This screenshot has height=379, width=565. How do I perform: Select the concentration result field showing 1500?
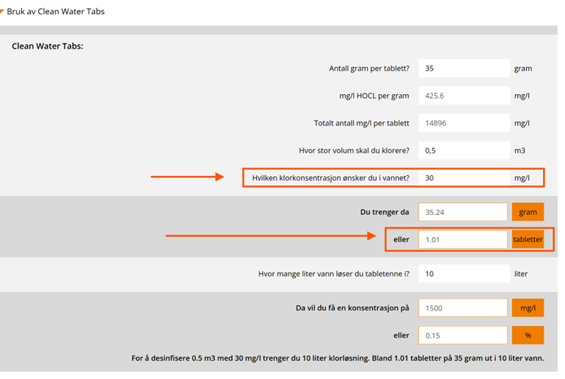pos(463,308)
